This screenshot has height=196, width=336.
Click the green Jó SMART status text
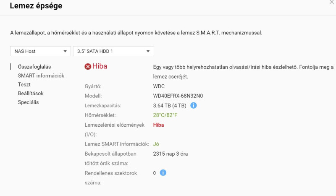(x=156, y=144)
